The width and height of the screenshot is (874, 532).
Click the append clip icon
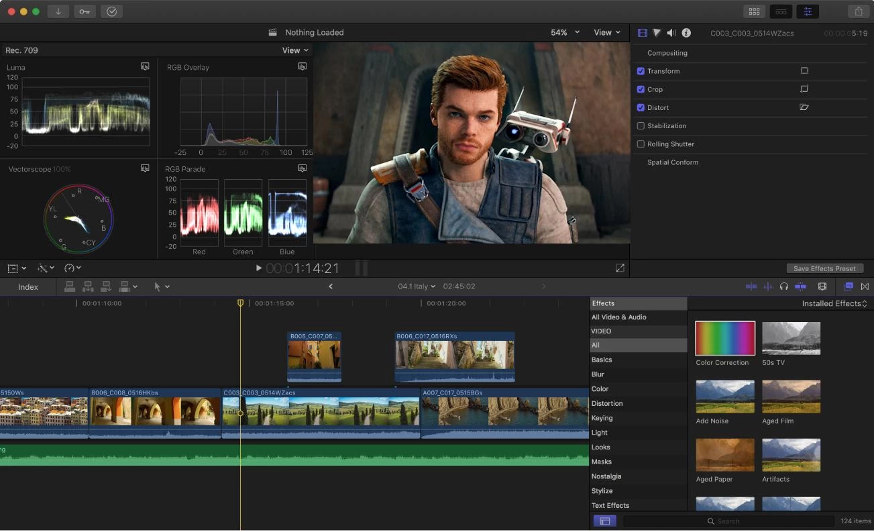(x=106, y=286)
